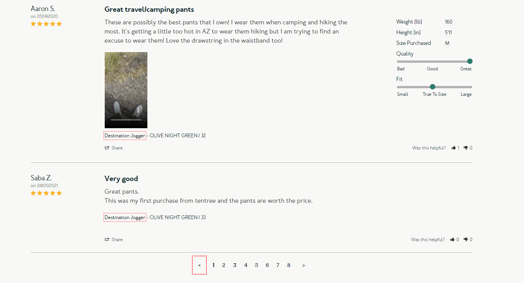The height and width of the screenshot is (283, 524).
Task: Click the 'Bad' quality scale label
Action: coord(401,69)
